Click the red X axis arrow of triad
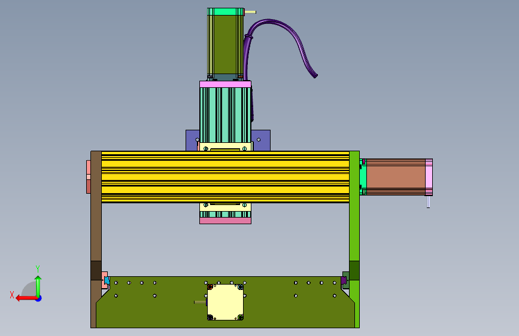519x336 pixels. (26, 298)
